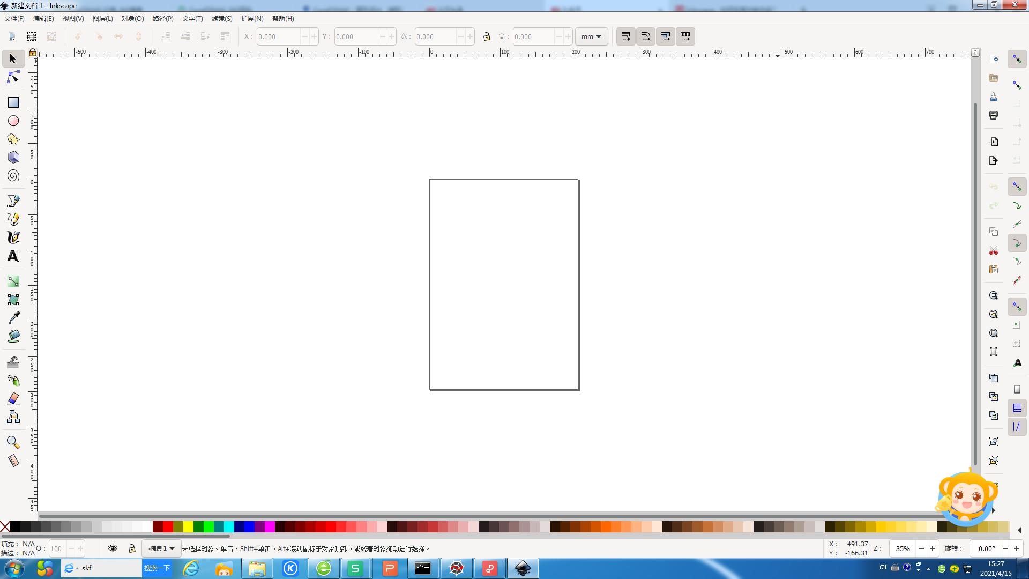Click the Windows Start button
Image resolution: width=1029 pixels, height=579 pixels.
(x=14, y=568)
